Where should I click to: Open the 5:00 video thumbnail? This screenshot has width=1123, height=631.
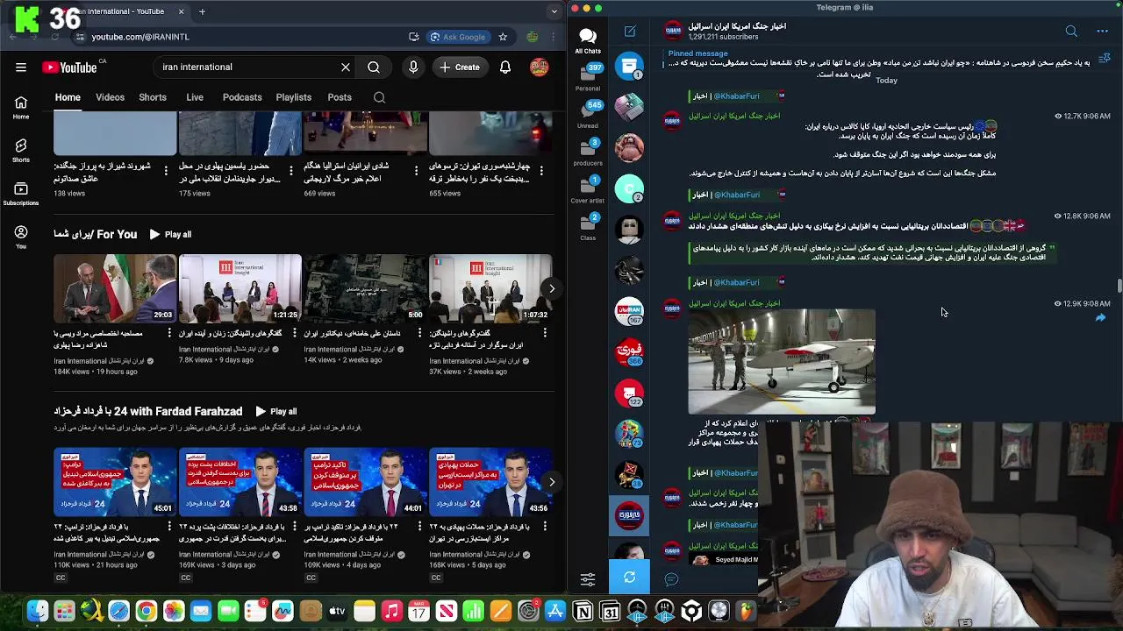click(365, 288)
